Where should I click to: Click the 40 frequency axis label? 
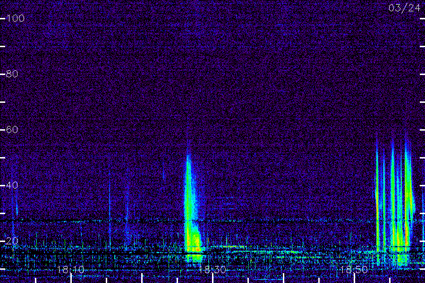coord(12,185)
